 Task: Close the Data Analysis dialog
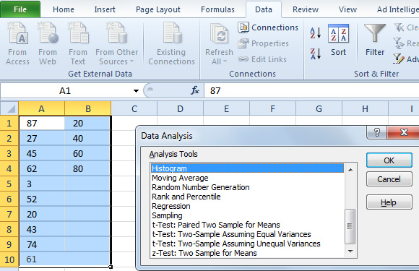coord(404,132)
